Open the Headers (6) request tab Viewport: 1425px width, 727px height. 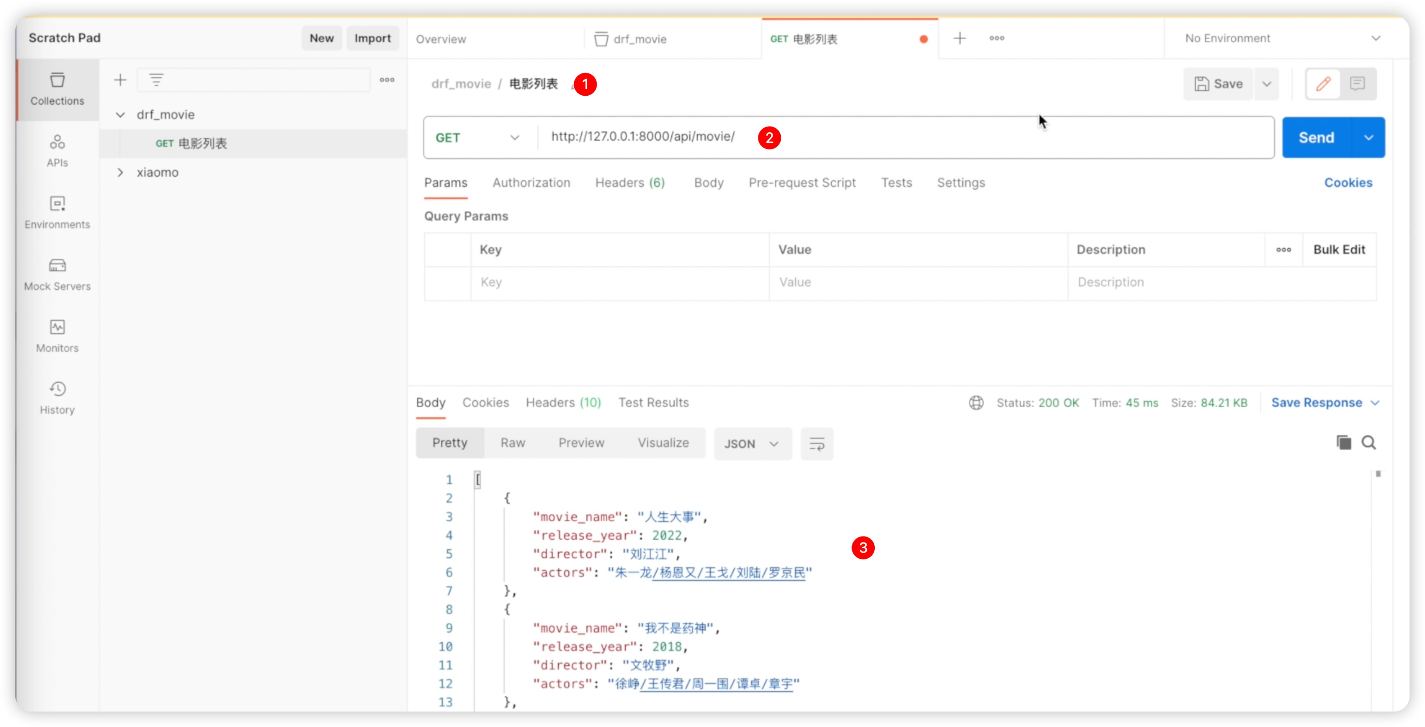point(630,182)
